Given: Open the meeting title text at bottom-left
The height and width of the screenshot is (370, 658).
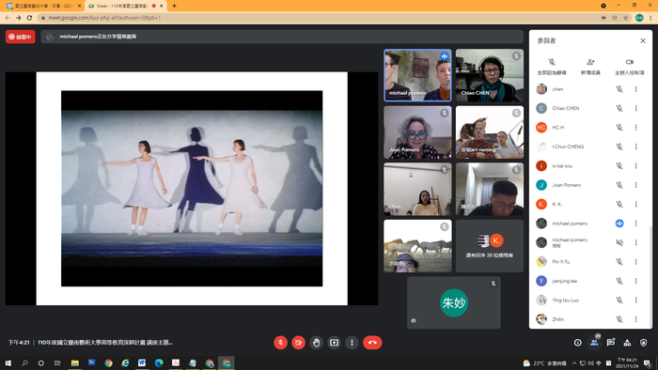Looking at the screenshot, I should 105,343.
